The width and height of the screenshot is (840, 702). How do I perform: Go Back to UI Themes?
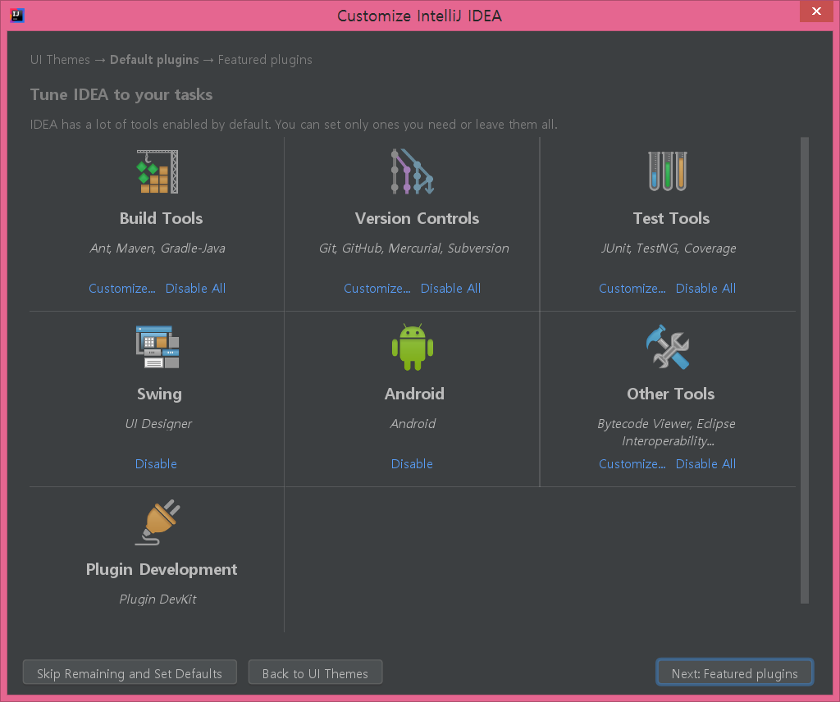click(315, 672)
